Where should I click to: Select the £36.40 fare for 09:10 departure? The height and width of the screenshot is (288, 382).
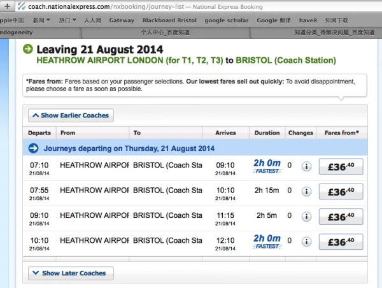[x=341, y=217]
